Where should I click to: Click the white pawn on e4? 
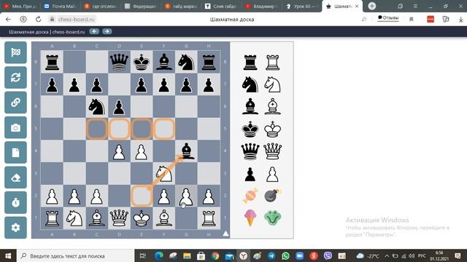(x=141, y=151)
